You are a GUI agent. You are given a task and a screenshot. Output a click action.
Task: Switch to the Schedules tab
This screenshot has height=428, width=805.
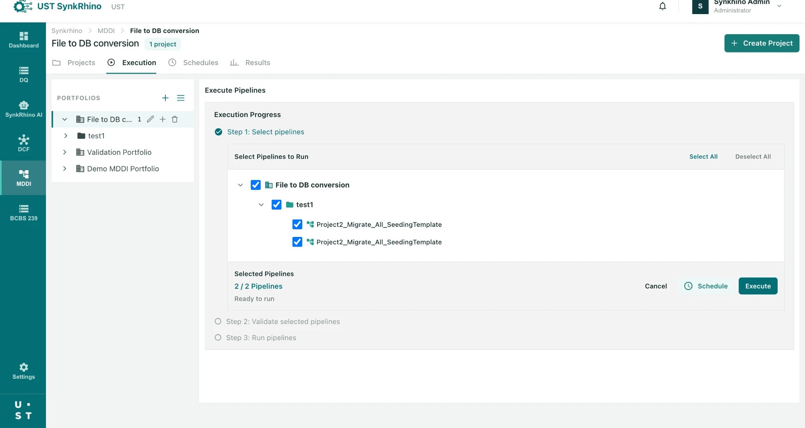tap(193, 62)
